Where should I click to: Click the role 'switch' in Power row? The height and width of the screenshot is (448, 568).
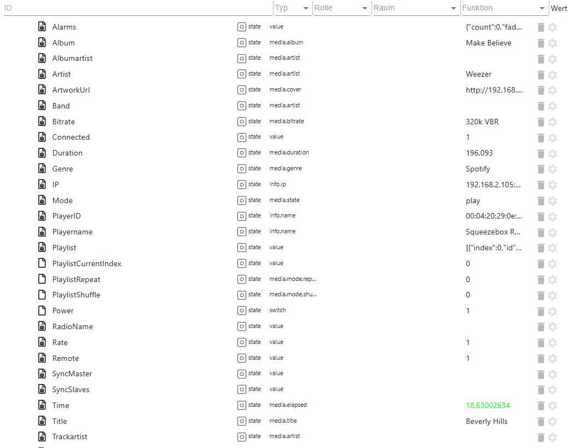(277, 311)
